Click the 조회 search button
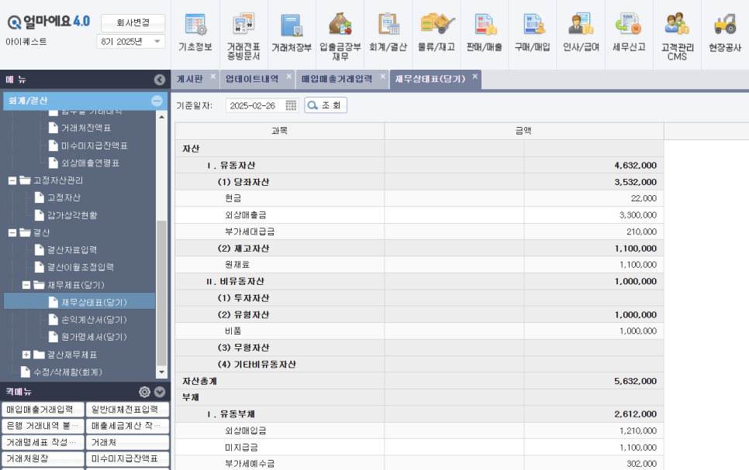Viewport: 749px width, 470px height. point(326,105)
